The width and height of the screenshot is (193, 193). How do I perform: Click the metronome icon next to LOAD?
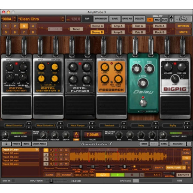[58, 175]
